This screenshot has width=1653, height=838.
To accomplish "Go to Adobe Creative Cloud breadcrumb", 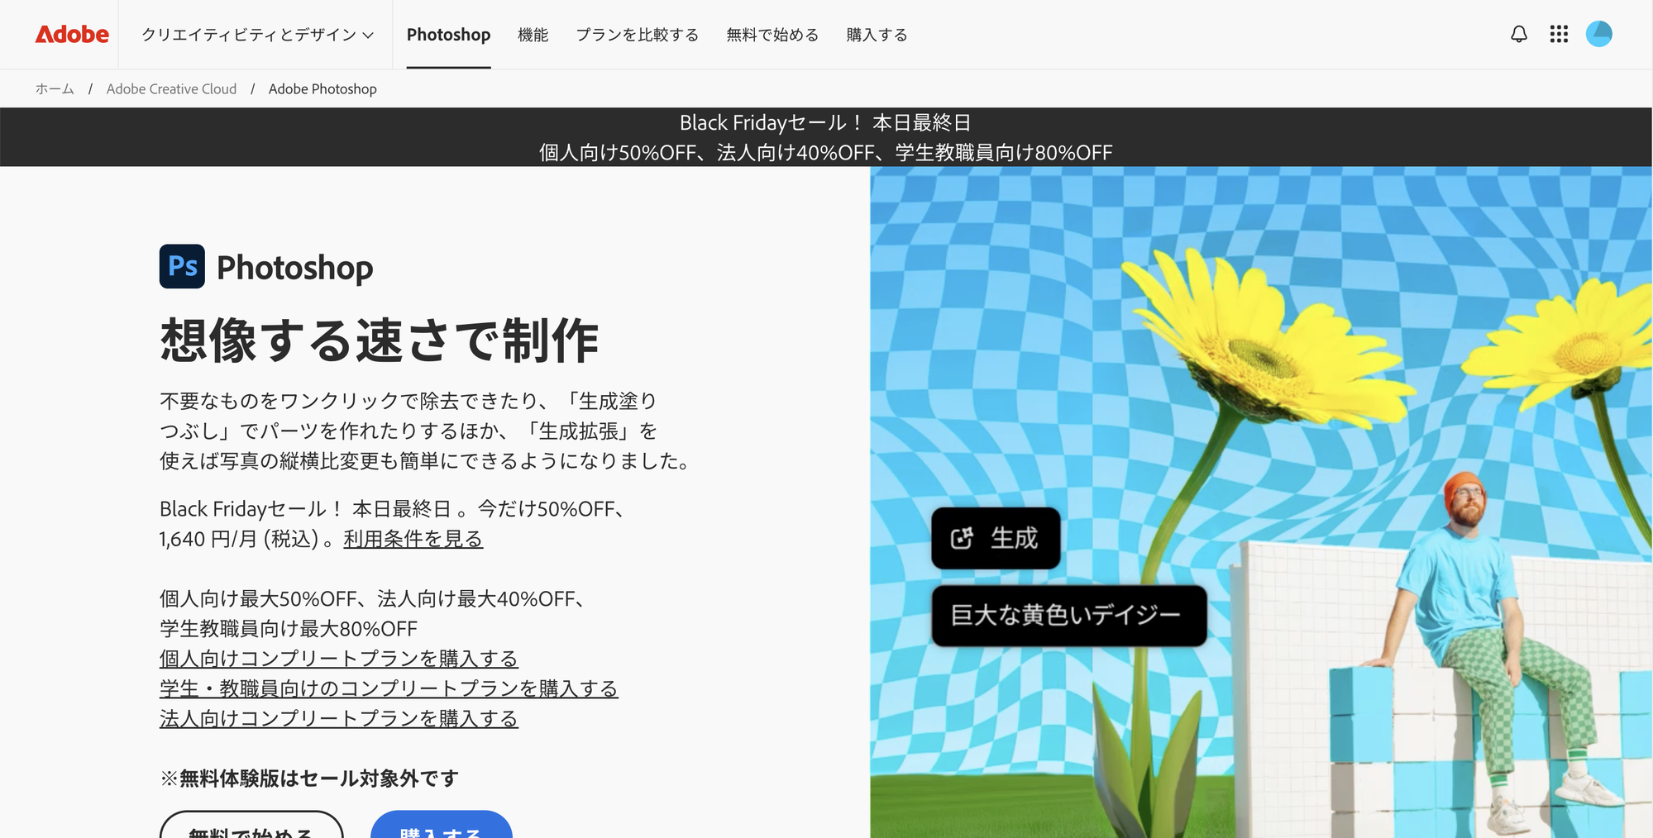I will (x=171, y=88).
